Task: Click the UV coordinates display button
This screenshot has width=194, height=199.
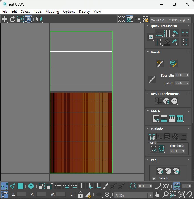Action: pyautogui.click(x=138, y=19)
